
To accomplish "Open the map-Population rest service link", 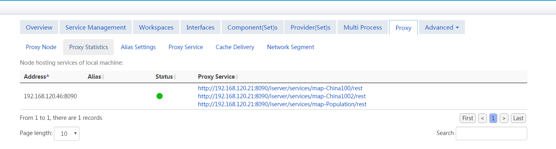I will tap(282, 104).
